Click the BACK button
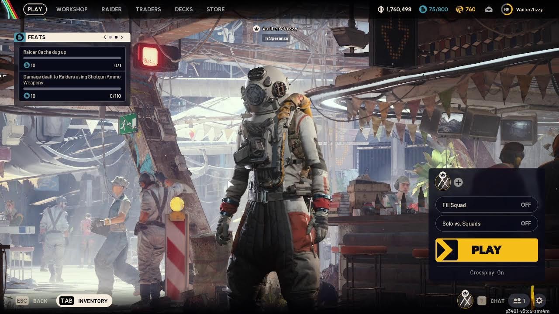Viewport: 559px width, 314px height. click(40, 301)
